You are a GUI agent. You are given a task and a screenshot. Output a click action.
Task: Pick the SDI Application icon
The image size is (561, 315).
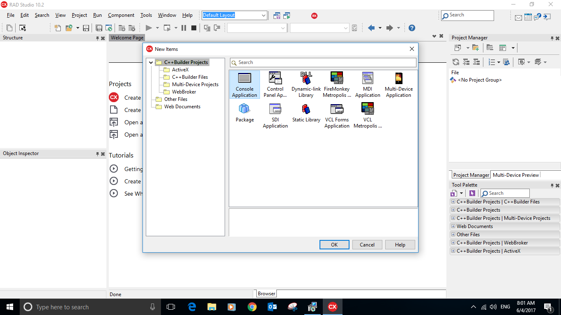[x=275, y=115]
